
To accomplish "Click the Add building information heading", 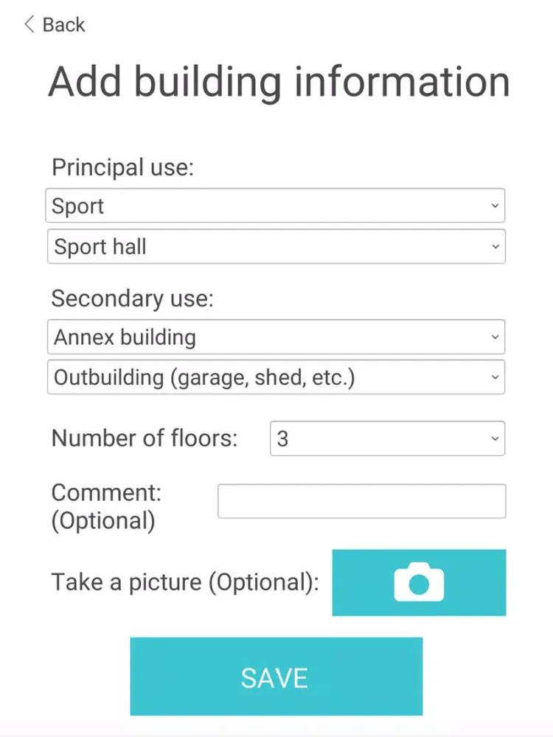I will [x=279, y=81].
